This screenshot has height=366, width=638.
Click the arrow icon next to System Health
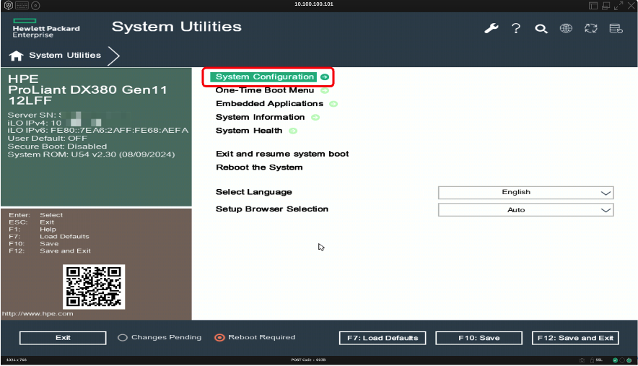pyautogui.click(x=293, y=131)
